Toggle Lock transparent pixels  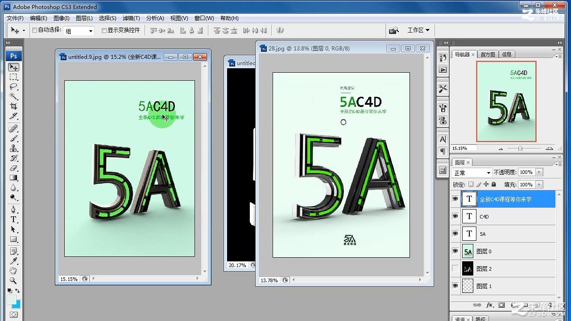(471, 184)
